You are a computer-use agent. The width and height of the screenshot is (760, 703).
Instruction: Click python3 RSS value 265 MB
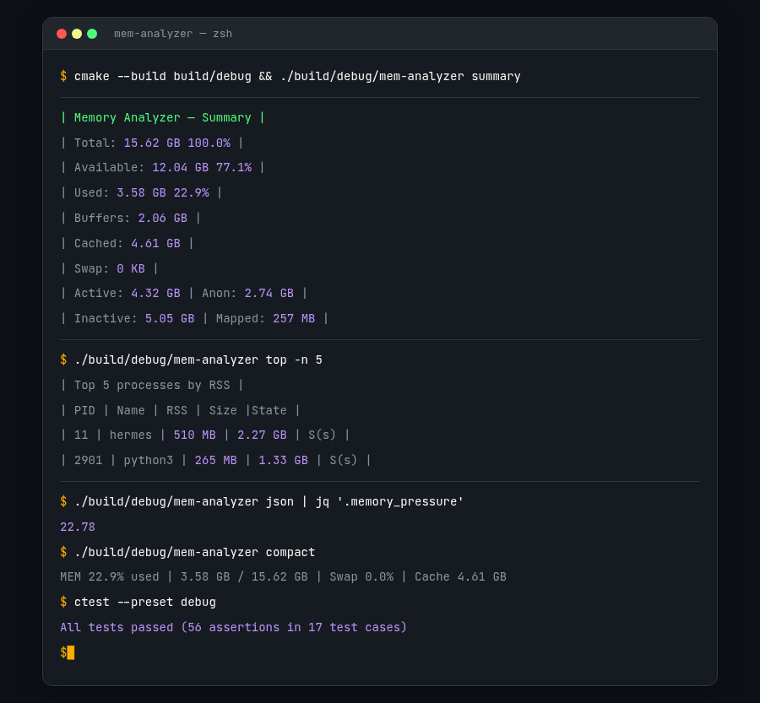[x=215, y=460]
